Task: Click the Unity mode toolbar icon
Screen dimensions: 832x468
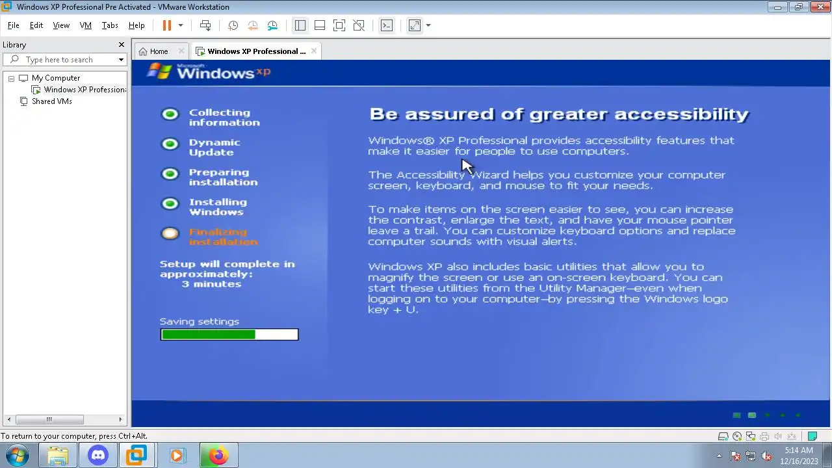Action: [359, 25]
